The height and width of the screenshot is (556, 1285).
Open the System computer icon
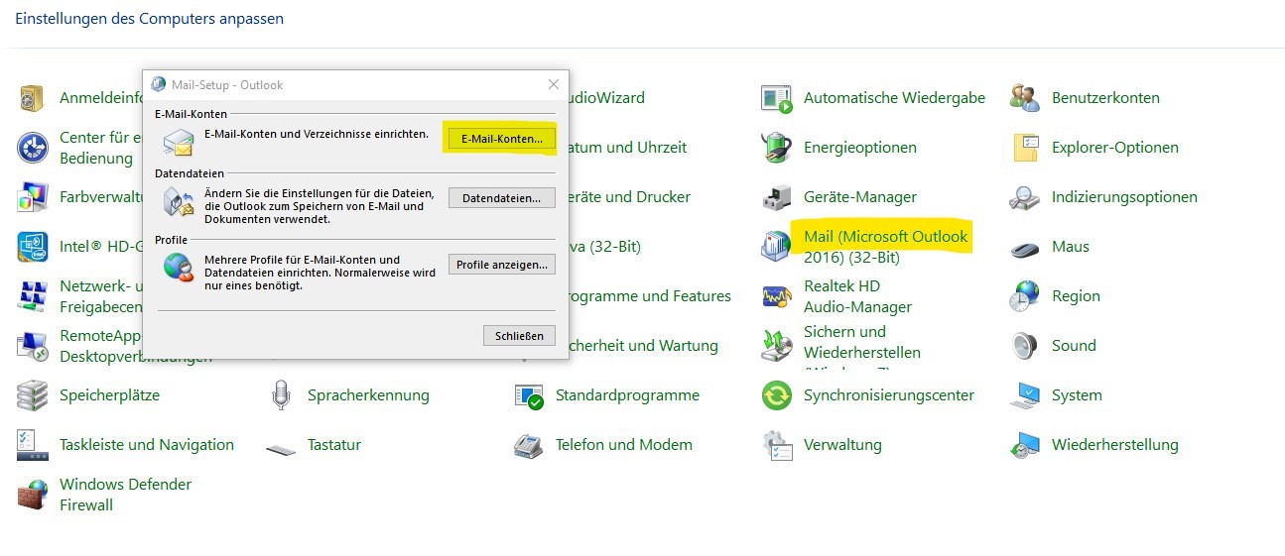[1025, 395]
